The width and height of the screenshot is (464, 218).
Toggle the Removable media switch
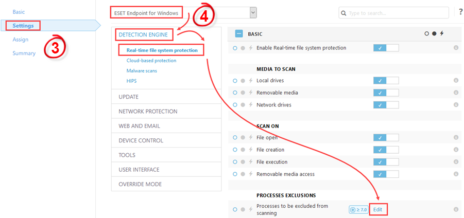(386, 93)
